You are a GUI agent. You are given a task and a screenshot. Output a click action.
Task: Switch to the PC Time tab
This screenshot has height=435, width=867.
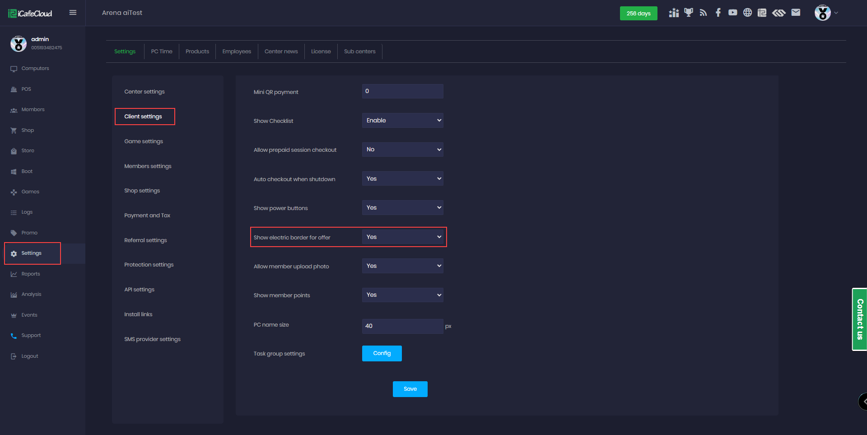pos(162,51)
